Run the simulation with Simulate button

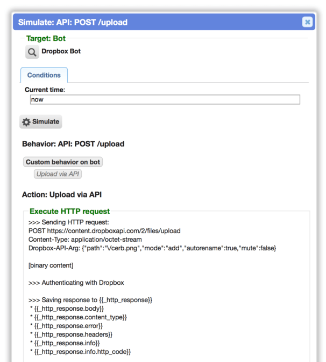[x=41, y=122]
